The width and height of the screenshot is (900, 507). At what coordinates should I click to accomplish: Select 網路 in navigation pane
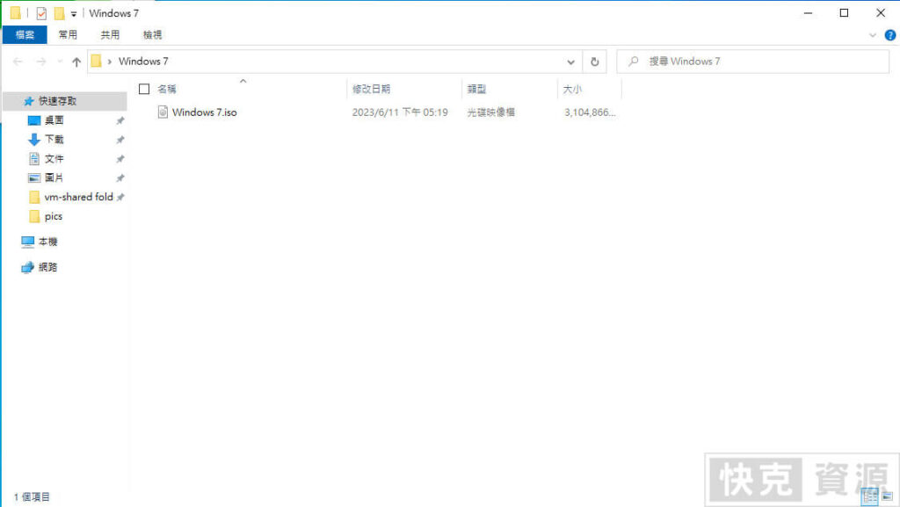(x=47, y=267)
